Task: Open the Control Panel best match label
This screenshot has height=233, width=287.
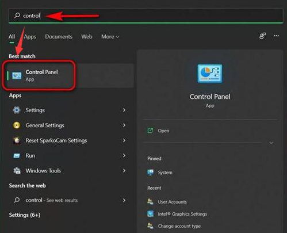Action: (x=41, y=72)
